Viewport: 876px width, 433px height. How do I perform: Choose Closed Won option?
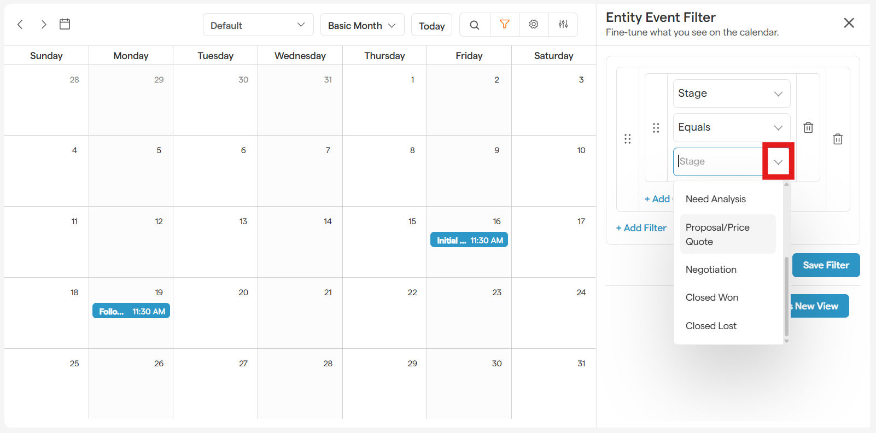[712, 297]
